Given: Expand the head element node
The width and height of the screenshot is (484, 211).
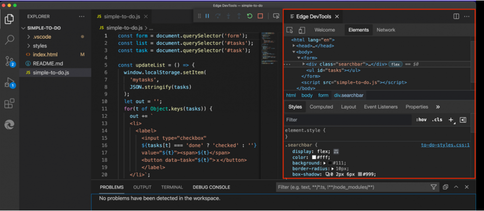Looking at the screenshot, I should 294,46.
